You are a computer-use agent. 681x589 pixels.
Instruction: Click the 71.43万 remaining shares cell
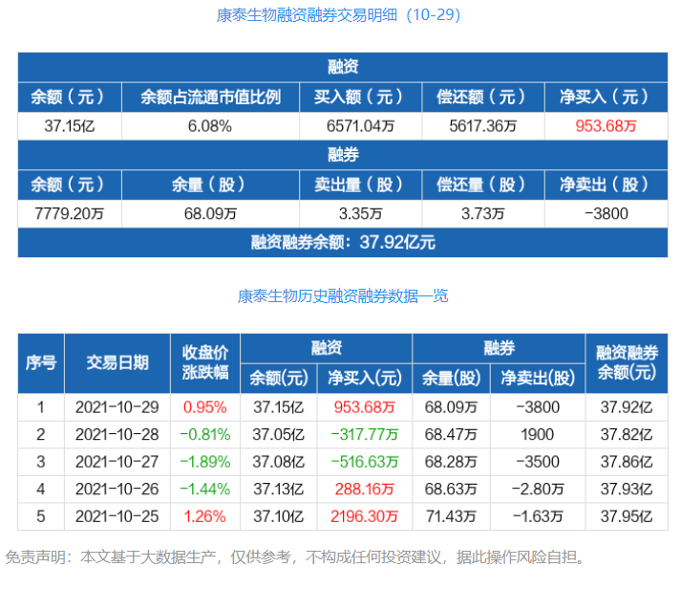pos(451,516)
